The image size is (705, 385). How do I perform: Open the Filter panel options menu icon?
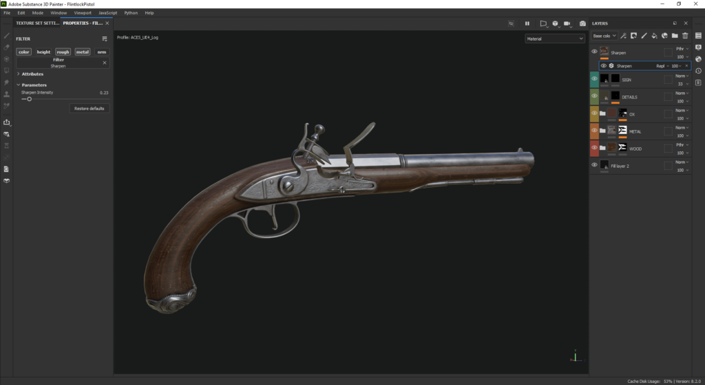(105, 39)
